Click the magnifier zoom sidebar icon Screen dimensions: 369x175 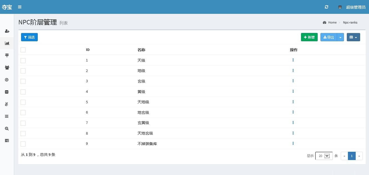tap(7, 128)
